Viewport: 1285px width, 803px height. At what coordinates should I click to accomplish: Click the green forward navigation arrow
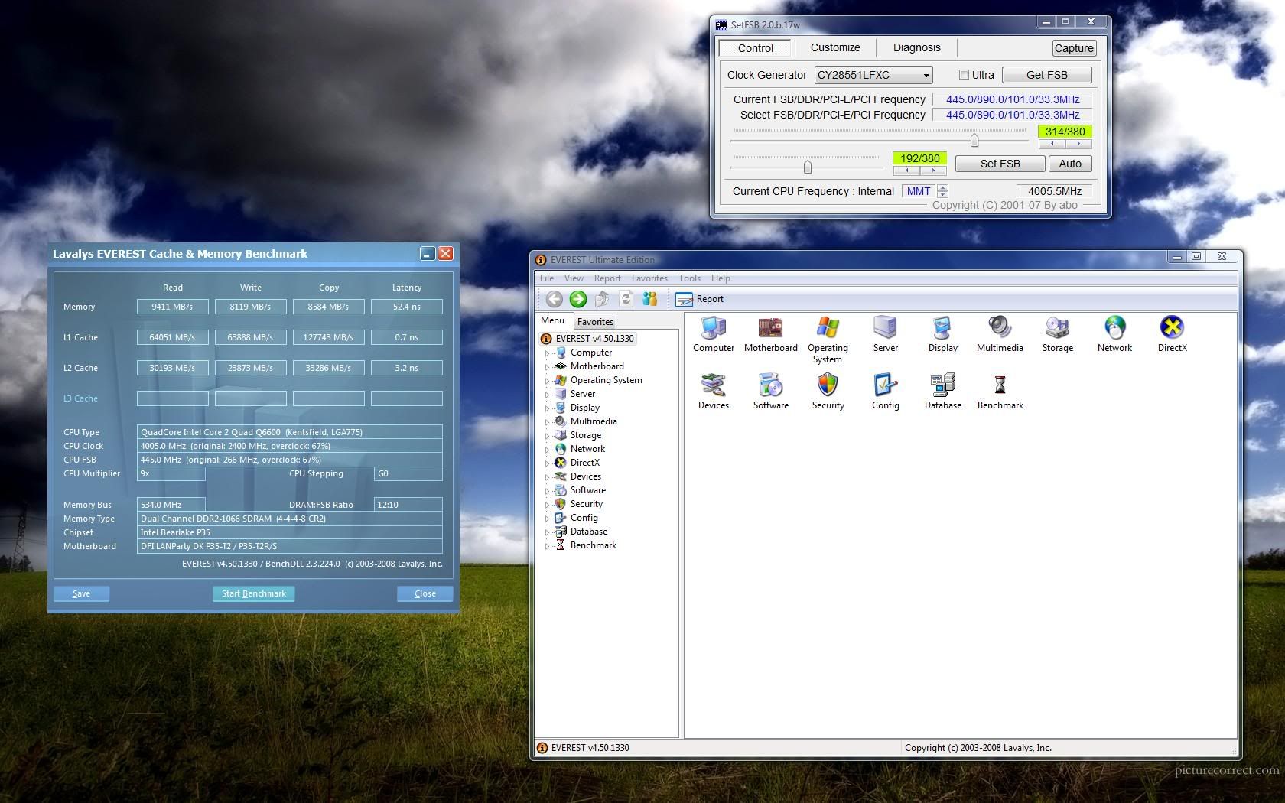click(578, 299)
